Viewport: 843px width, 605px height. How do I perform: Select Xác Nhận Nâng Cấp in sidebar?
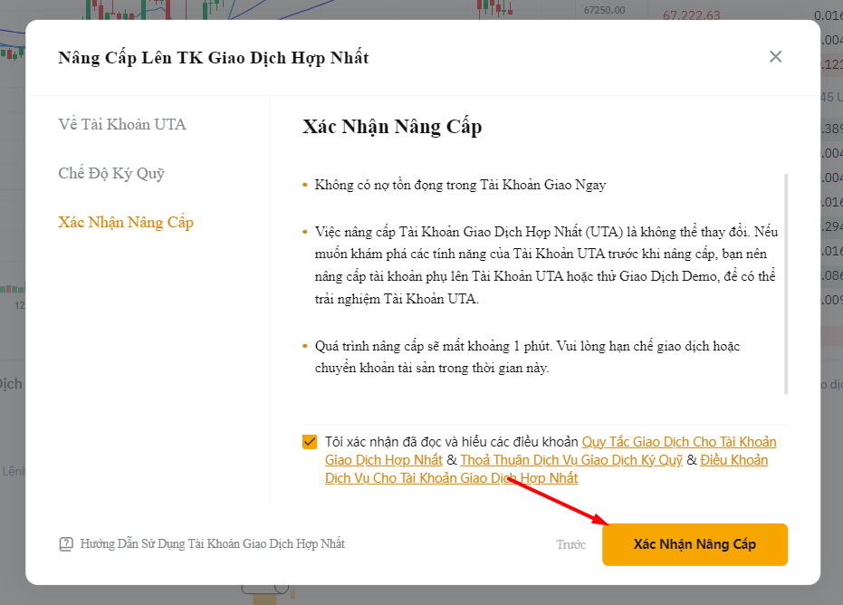pyautogui.click(x=126, y=222)
